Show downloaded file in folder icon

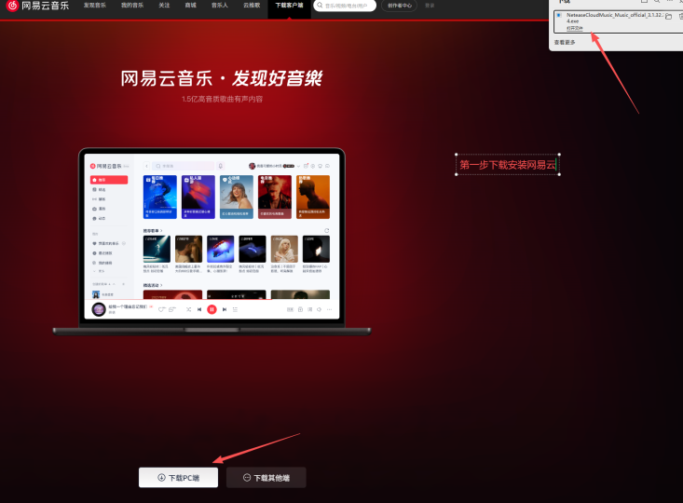pos(669,17)
